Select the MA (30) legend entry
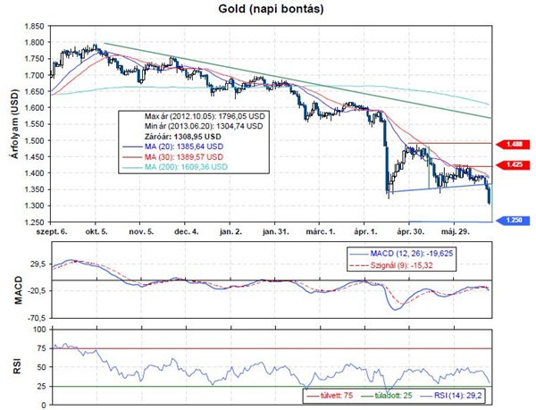 [185, 156]
